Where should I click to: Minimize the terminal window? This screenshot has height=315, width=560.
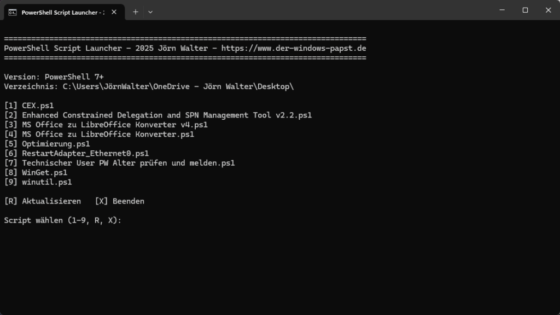click(x=501, y=10)
